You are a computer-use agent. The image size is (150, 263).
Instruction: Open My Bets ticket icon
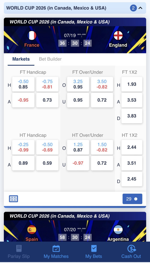coord(94,249)
